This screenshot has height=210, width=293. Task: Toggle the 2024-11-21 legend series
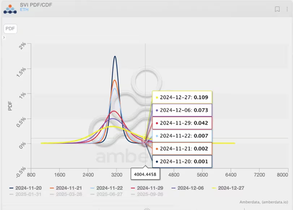[66, 188]
